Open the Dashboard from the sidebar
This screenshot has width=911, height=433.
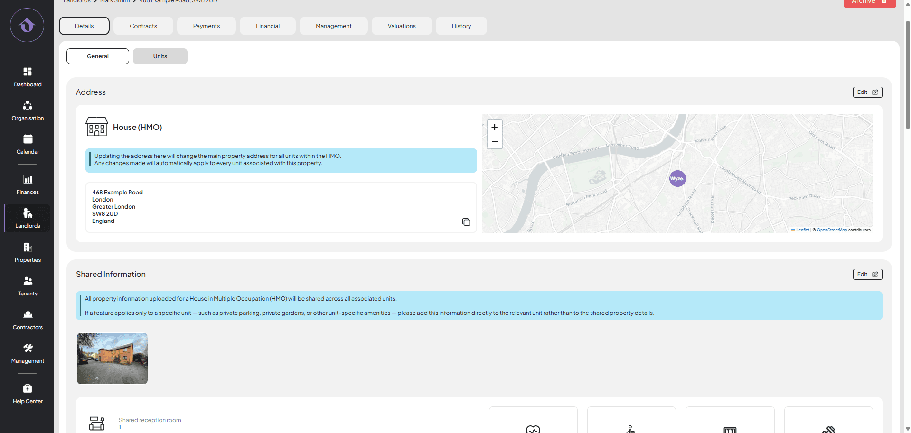coord(28,77)
